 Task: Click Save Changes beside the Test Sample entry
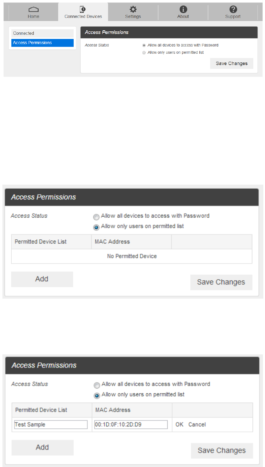click(222, 450)
